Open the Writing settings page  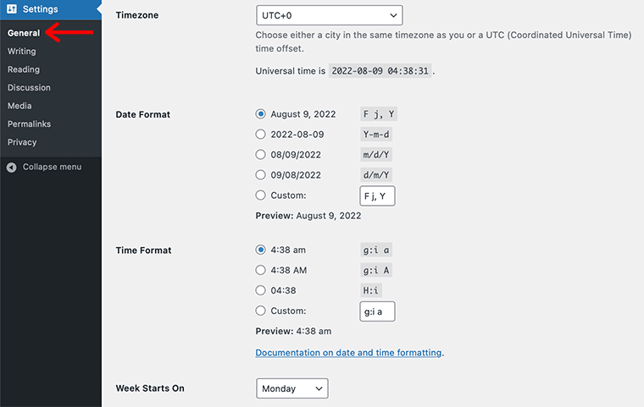[22, 52]
